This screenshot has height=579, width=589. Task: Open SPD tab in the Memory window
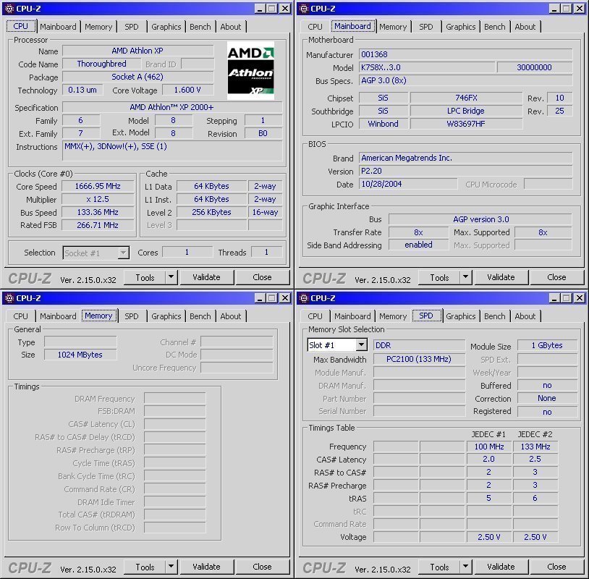click(132, 316)
